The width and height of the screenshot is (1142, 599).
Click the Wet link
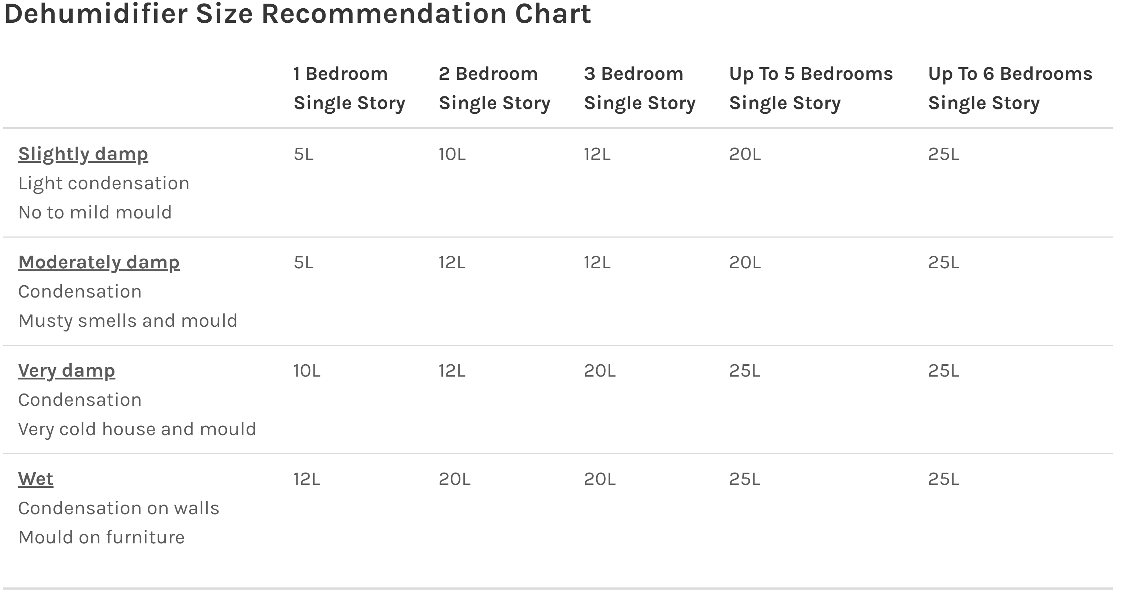pos(35,479)
